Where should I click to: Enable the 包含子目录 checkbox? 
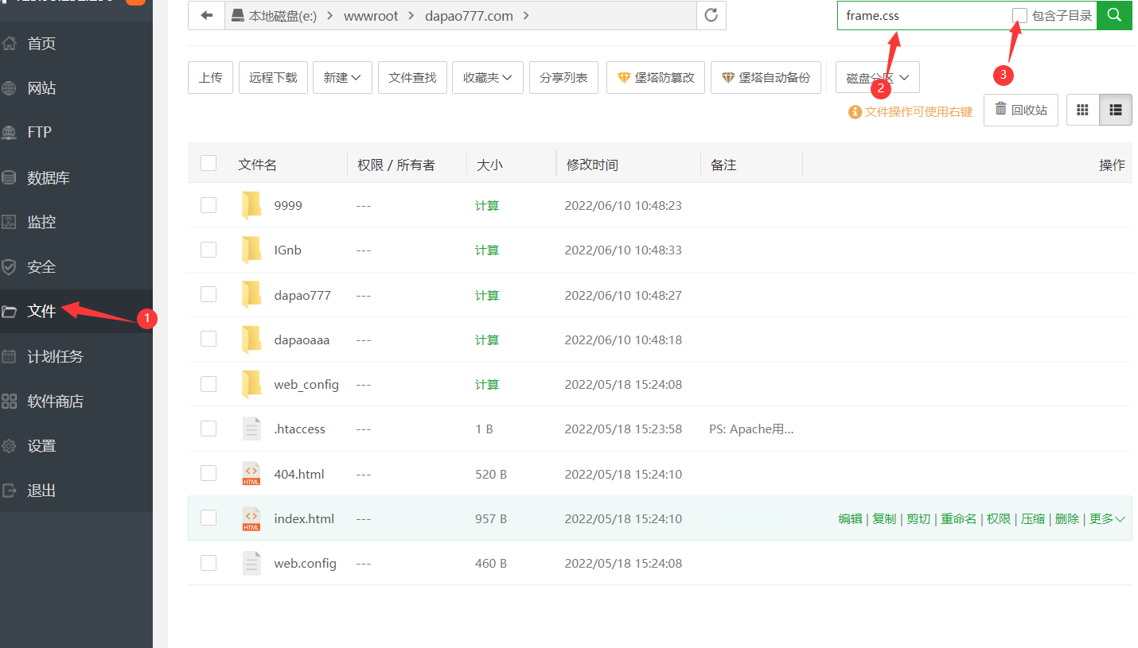[1019, 15]
